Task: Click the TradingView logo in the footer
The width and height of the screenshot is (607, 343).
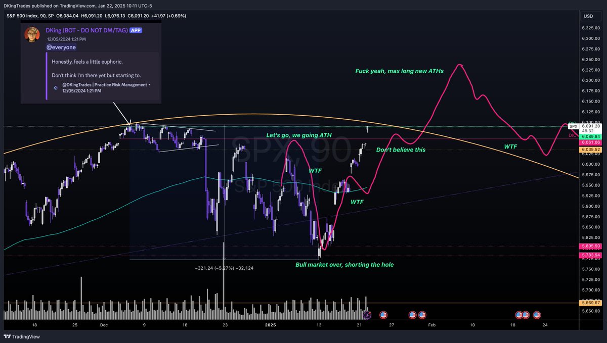Action: [x=22, y=336]
